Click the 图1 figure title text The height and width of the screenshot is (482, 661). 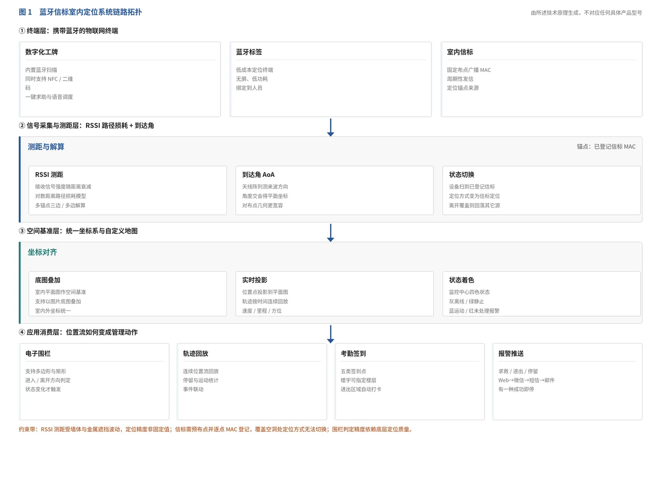coord(80,12)
